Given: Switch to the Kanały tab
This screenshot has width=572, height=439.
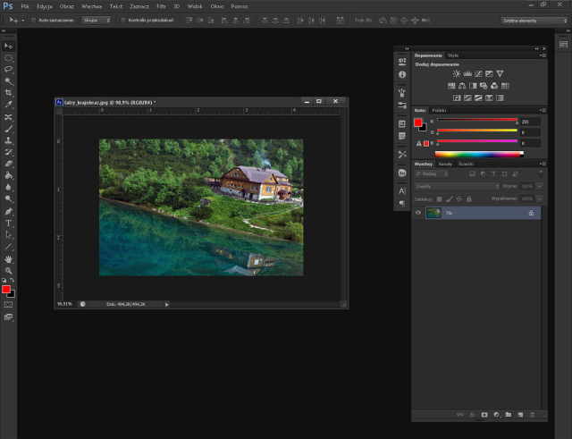Looking at the screenshot, I should (445, 164).
